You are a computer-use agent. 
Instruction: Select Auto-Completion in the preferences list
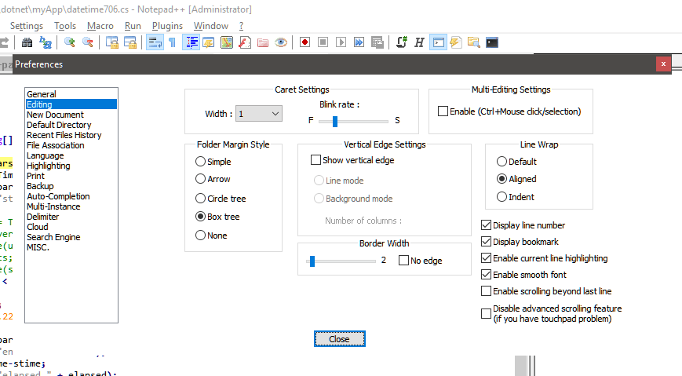[58, 196]
